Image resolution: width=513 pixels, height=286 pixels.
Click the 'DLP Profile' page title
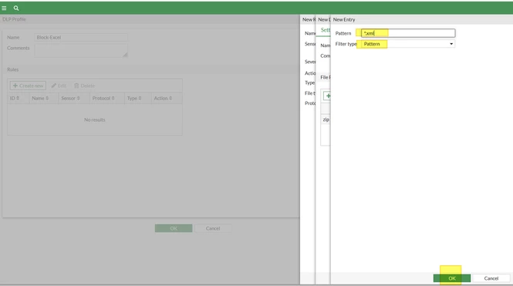point(14,19)
